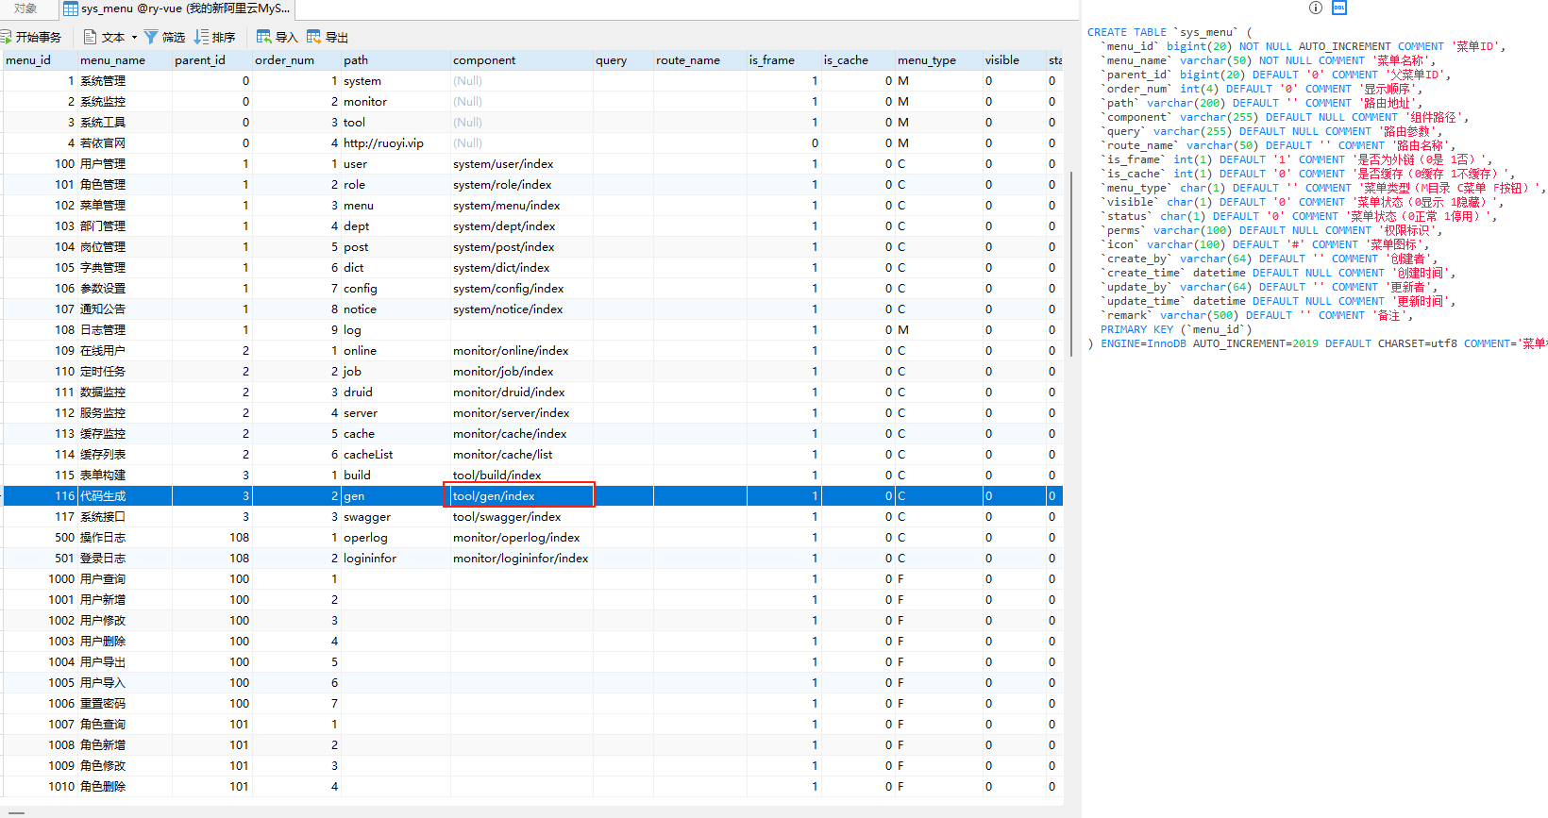Select the menu_name cell '岗位管理'

click(x=125, y=246)
